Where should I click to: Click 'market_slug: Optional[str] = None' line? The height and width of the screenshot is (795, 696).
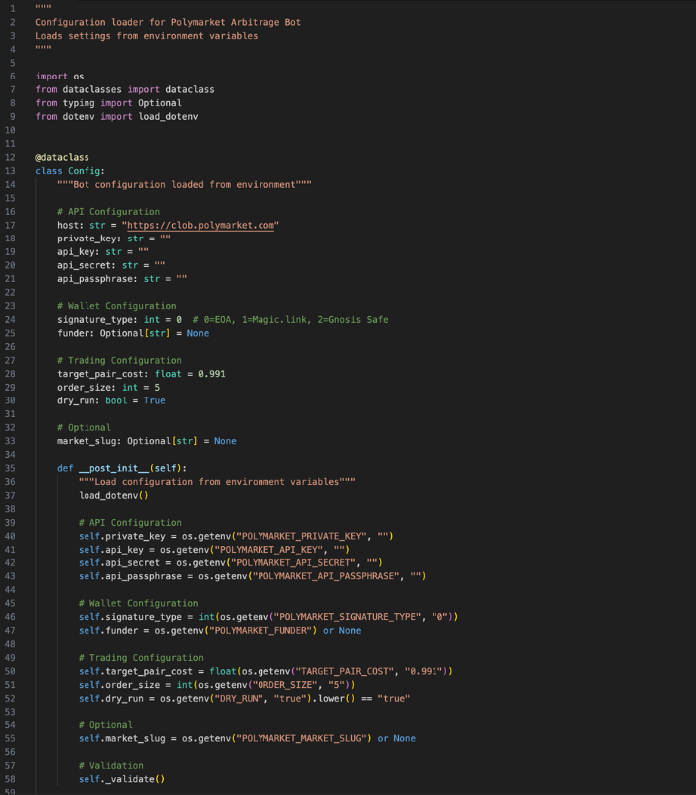coord(146,441)
